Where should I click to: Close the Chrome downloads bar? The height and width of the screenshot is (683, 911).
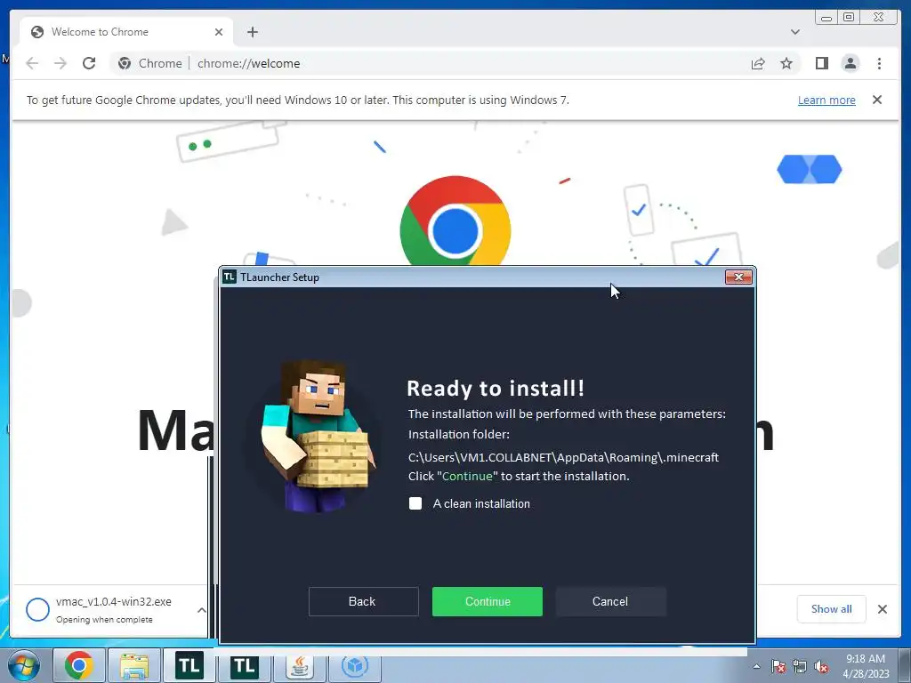pos(882,608)
